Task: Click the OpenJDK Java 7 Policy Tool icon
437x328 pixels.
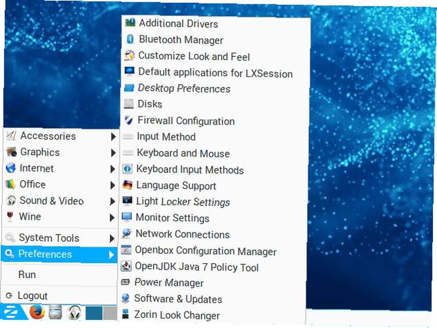Action: [126, 266]
